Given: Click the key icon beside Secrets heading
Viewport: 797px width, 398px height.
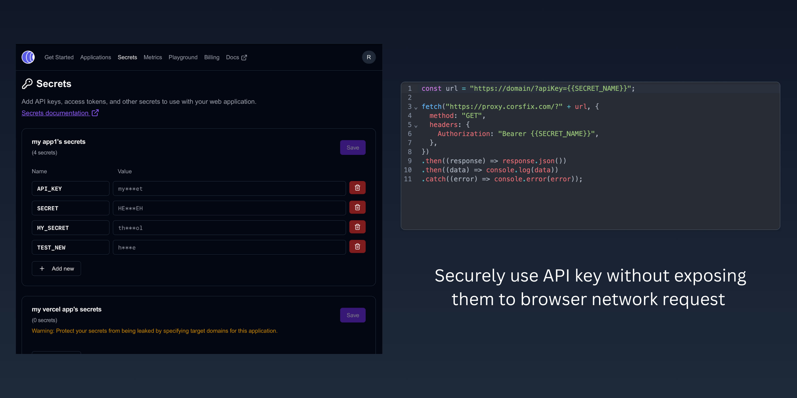Looking at the screenshot, I should 27,83.
